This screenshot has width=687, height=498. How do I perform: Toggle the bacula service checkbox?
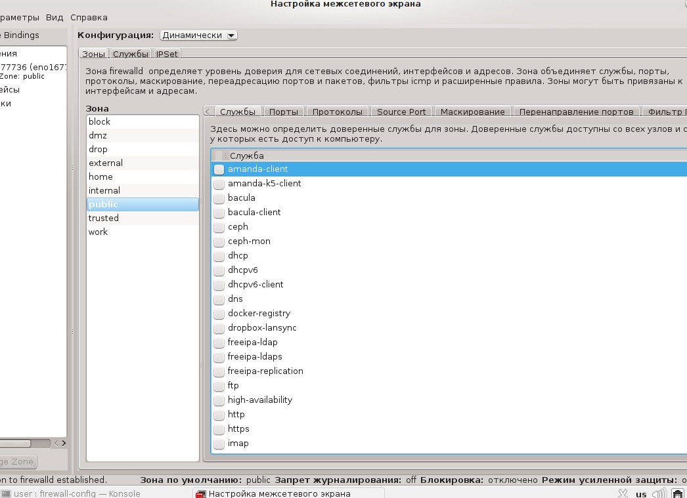219,198
